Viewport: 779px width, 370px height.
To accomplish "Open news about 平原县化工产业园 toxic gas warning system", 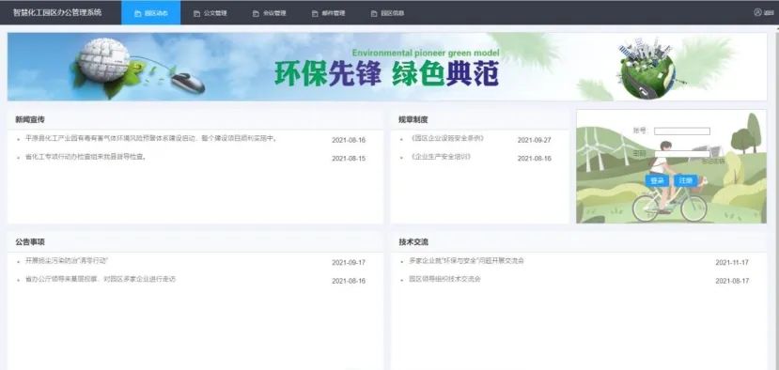I will (x=151, y=139).
